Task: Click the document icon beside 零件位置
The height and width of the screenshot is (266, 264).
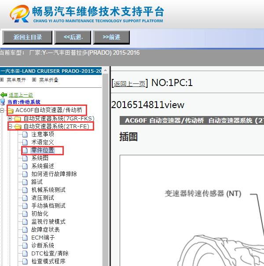Action: tap(25, 150)
